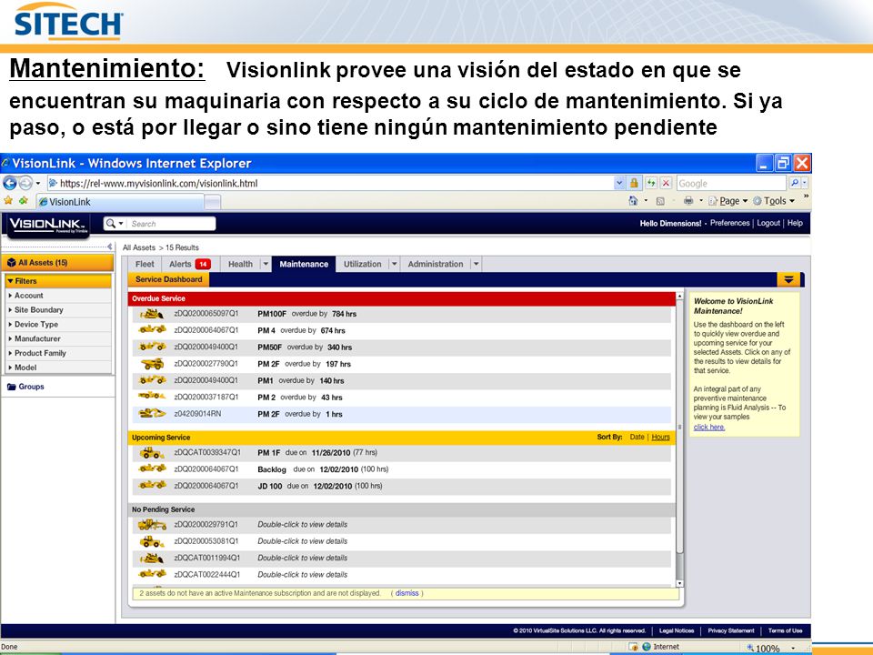The width and height of the screenshot is (873, 655).
Task: Select the All Assets (15) button
Action: [x=58, y=262]
